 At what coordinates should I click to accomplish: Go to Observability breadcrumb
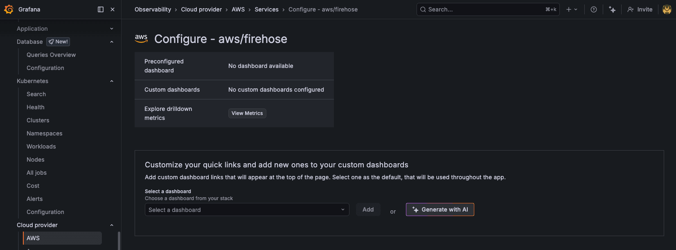click(x=153, y=9)
